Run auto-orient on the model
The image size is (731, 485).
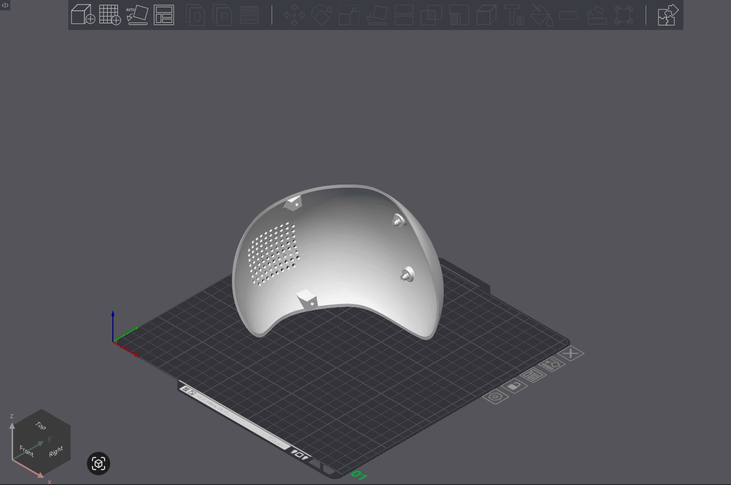point(137,16)
